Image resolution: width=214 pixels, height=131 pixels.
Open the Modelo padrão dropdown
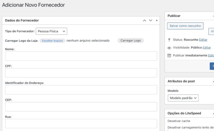[x=183, y=98]
